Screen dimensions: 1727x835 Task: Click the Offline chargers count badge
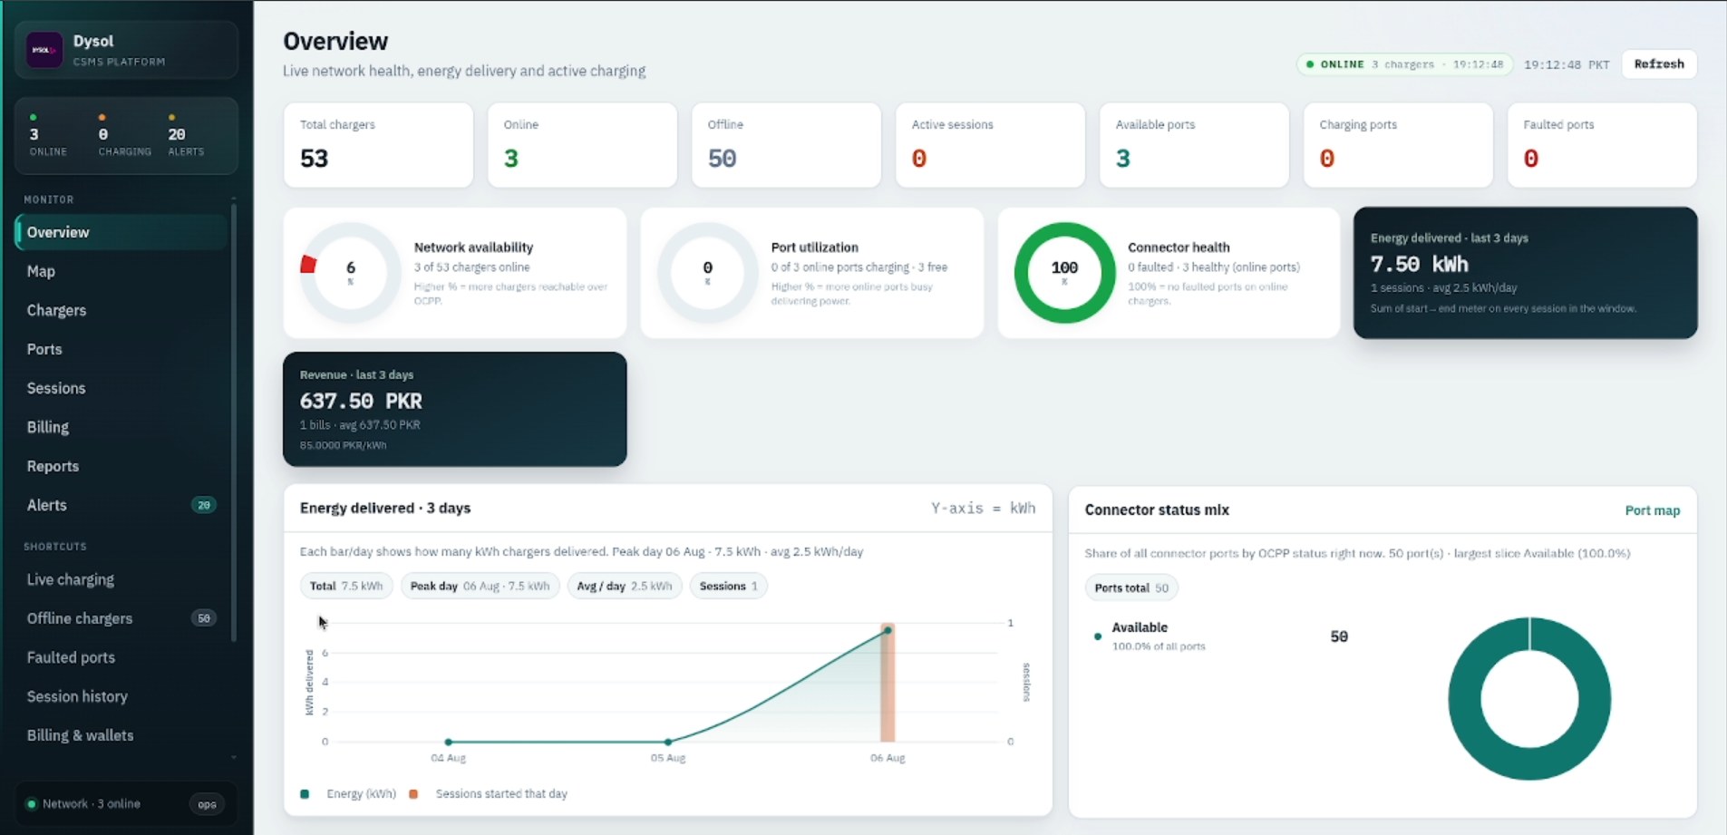point(204,618)
